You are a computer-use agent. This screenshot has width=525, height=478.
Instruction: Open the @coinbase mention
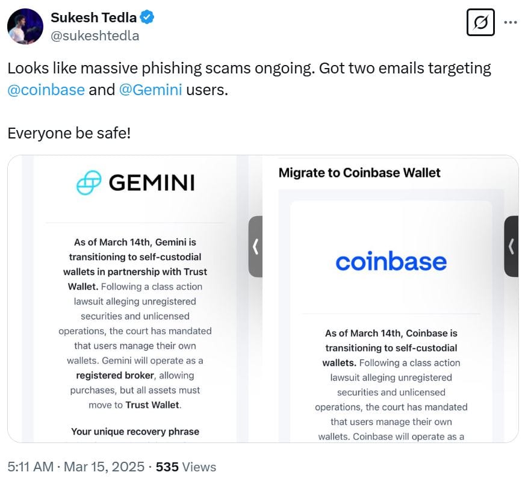point(45,90)
